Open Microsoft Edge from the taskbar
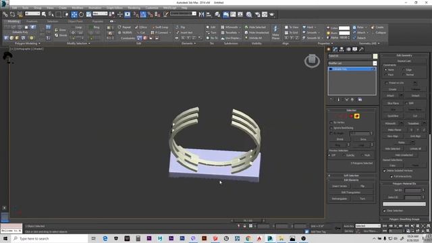This screenshot has width=432, height=243. (105, 238)
